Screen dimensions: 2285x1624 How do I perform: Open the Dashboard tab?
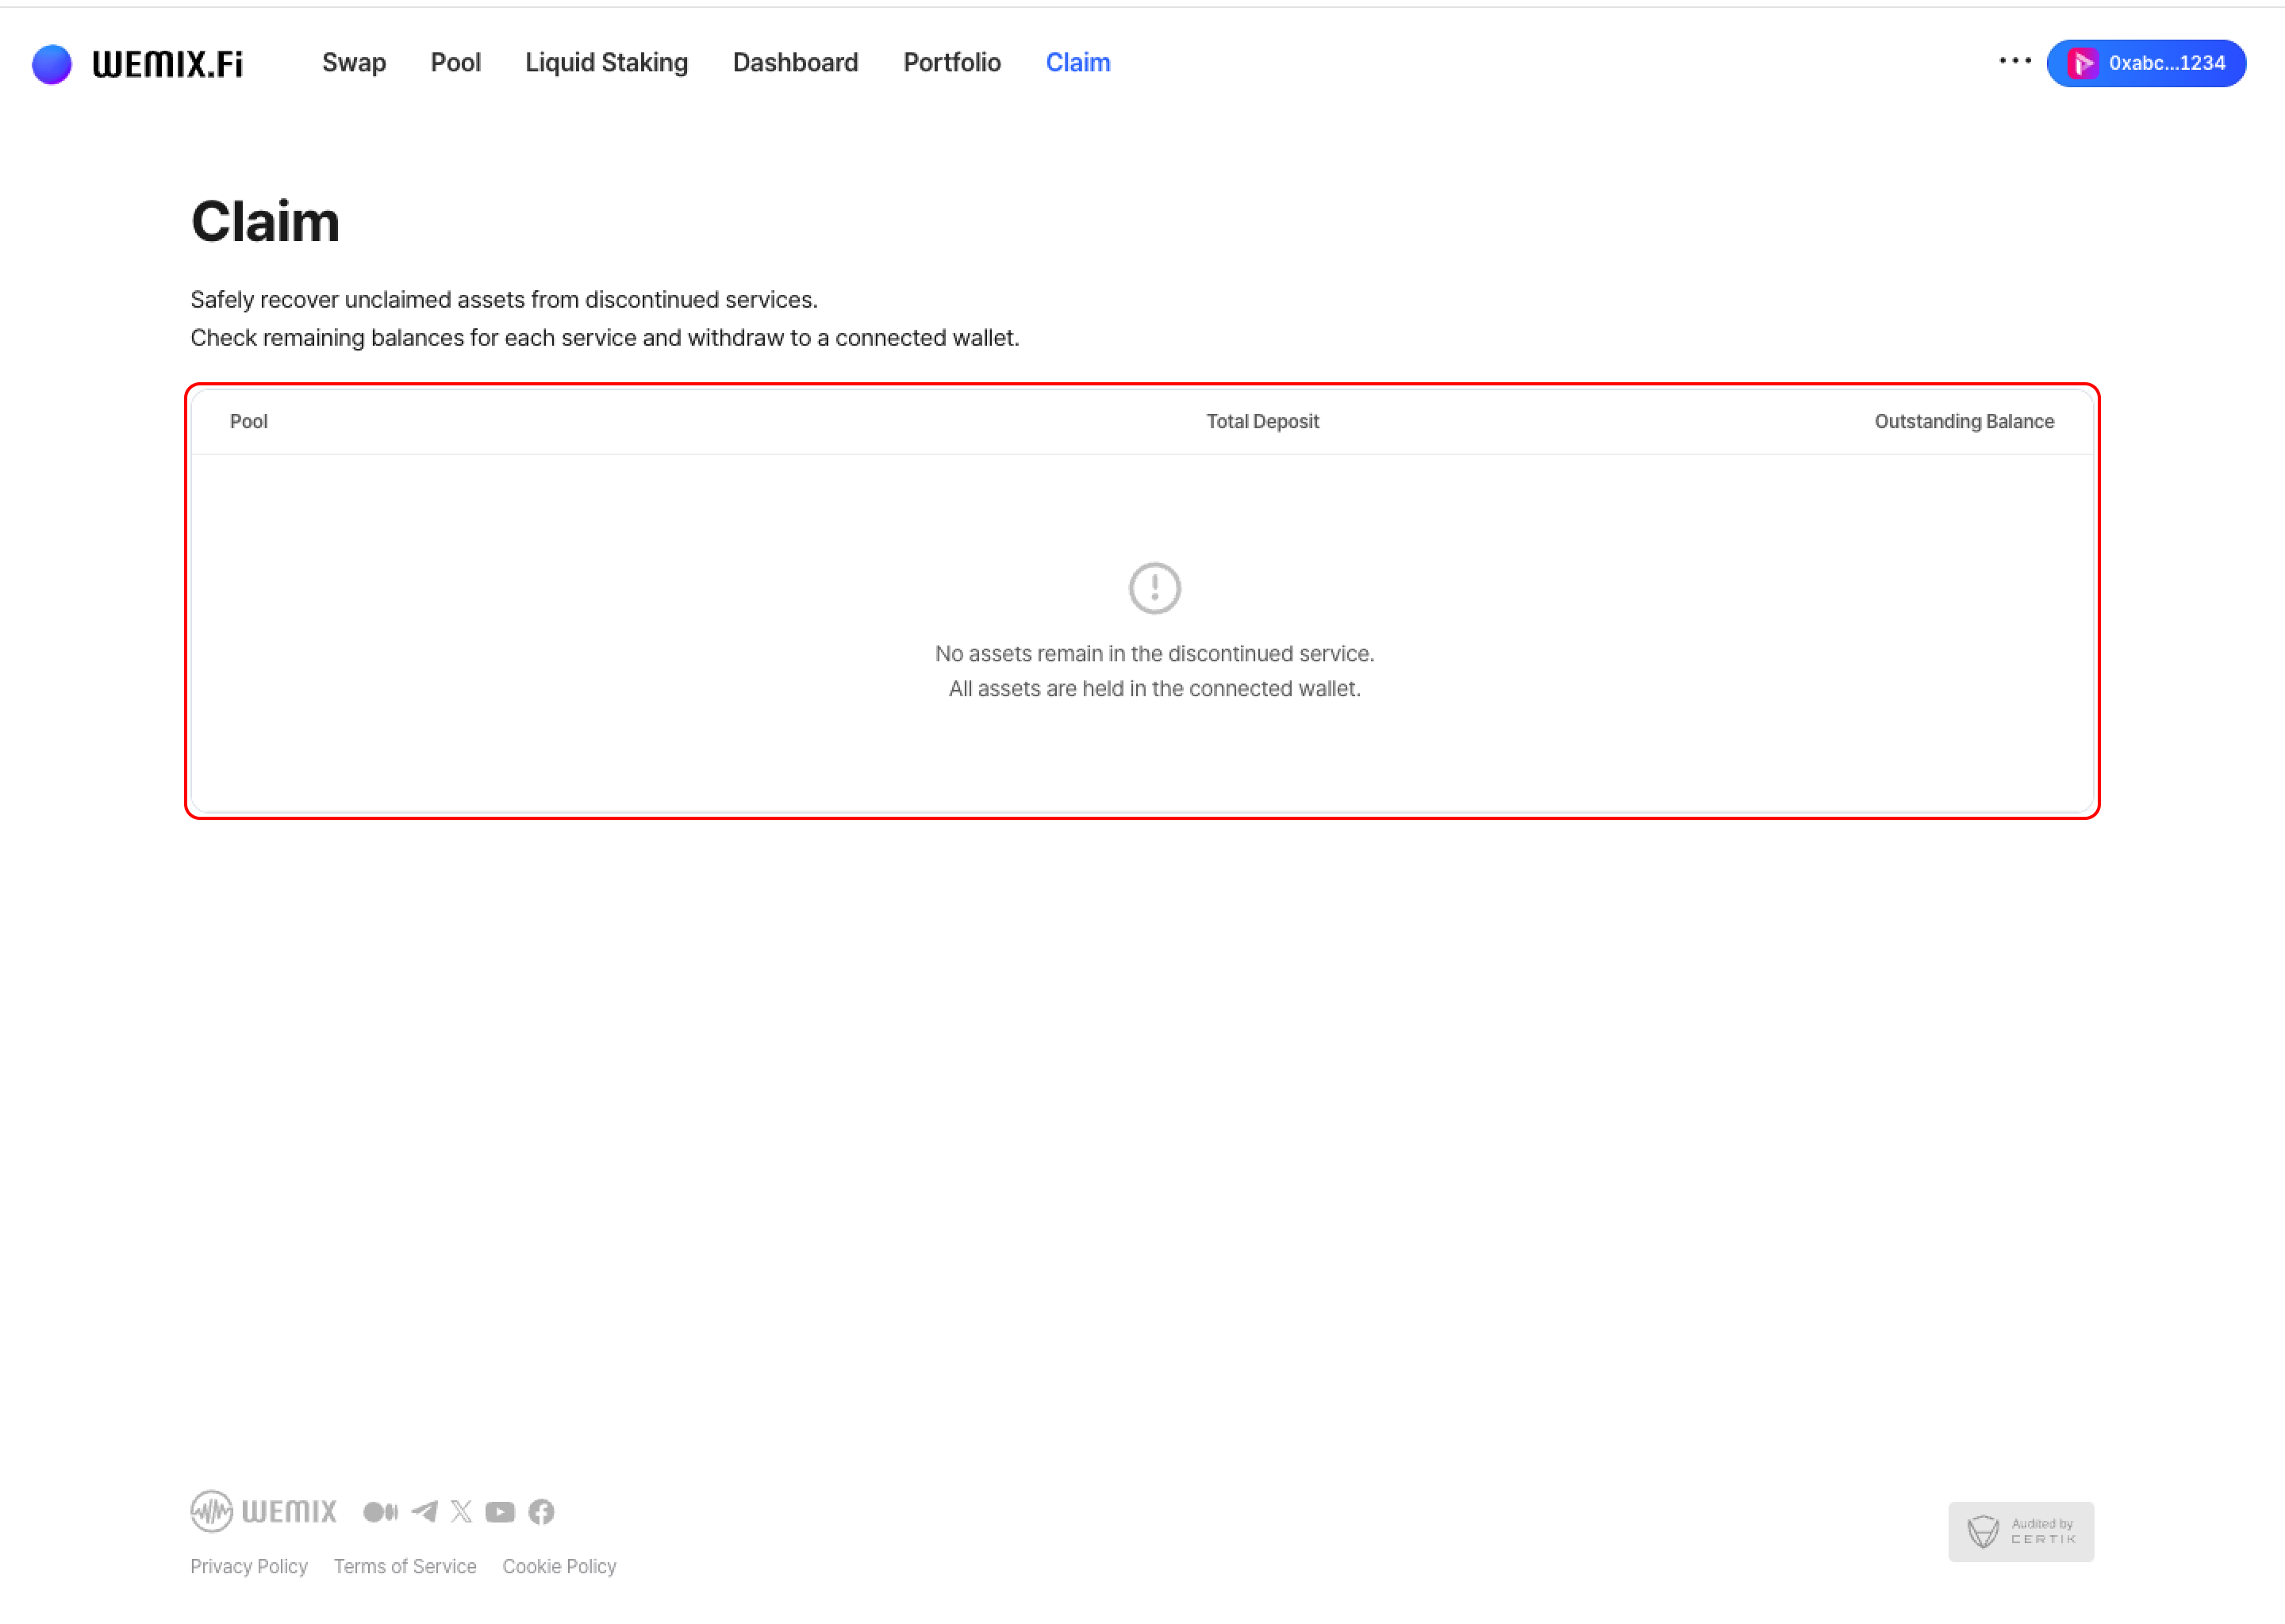tap(795, 63)
